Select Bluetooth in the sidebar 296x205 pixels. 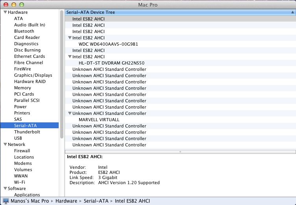click(x=24, y=31)
